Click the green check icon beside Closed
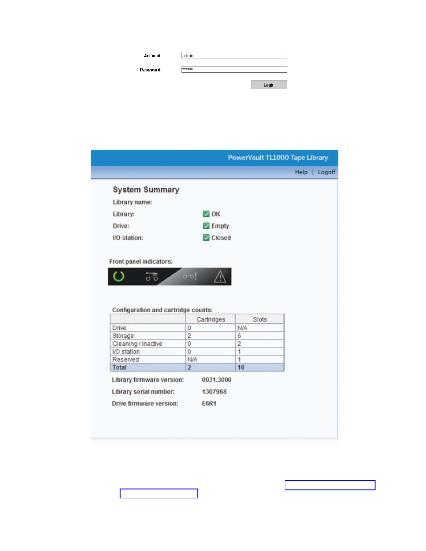 (x=206, y=238)
